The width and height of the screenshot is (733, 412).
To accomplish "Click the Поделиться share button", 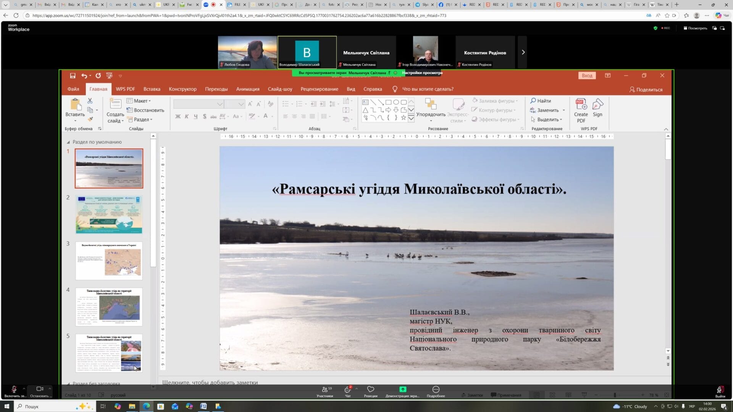I will coord(646,89).
